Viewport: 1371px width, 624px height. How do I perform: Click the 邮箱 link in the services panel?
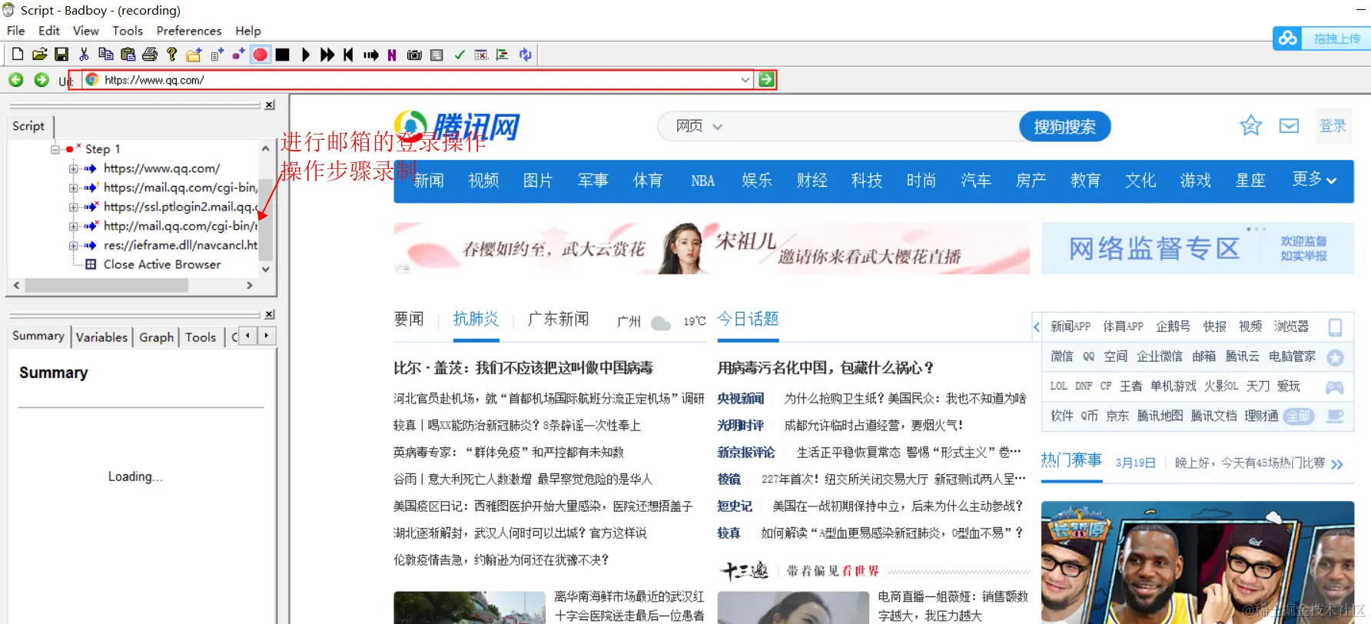pyautogui.click(x=1203, y=357)
